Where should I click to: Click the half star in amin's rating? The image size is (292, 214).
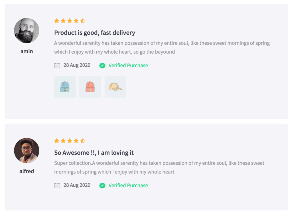click(83, 21)
